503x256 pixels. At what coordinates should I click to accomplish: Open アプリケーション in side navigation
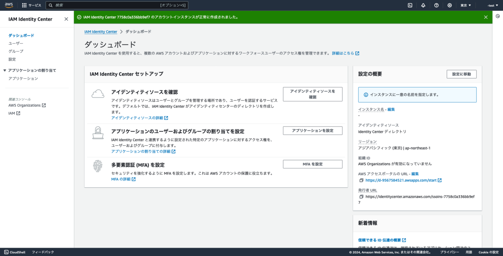coord(23,79)
